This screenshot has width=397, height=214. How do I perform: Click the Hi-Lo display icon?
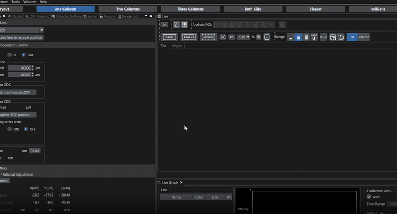click(323, 37)
